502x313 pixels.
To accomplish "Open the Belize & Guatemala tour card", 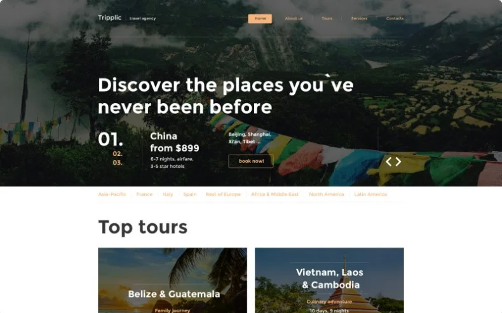I will (173, 281).
